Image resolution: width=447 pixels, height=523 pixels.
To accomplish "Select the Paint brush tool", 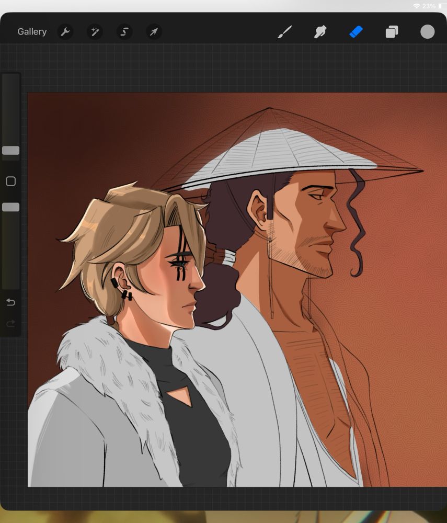I will click(284, 32).
